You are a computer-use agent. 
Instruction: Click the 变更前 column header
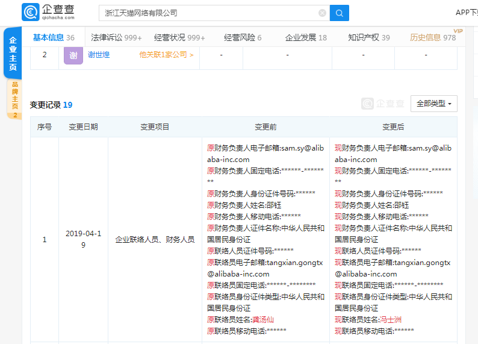tap(265, 127)
